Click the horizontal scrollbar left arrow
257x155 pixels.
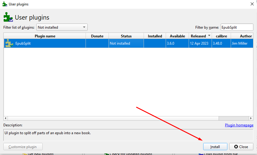point(5,118)
